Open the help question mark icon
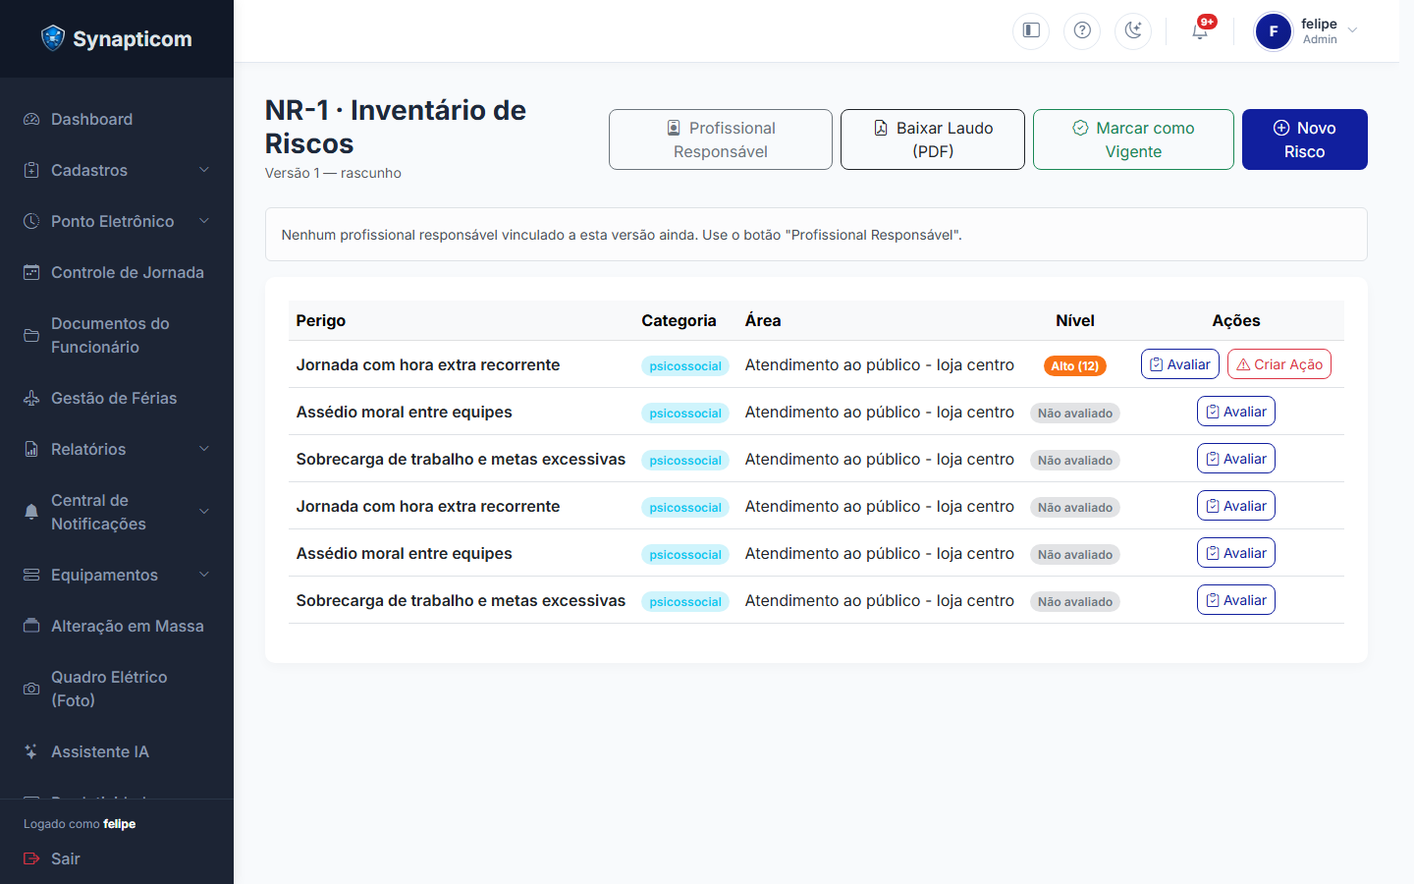The height and width of the screenshot is (884, 1414). [x=1082, y=30]
